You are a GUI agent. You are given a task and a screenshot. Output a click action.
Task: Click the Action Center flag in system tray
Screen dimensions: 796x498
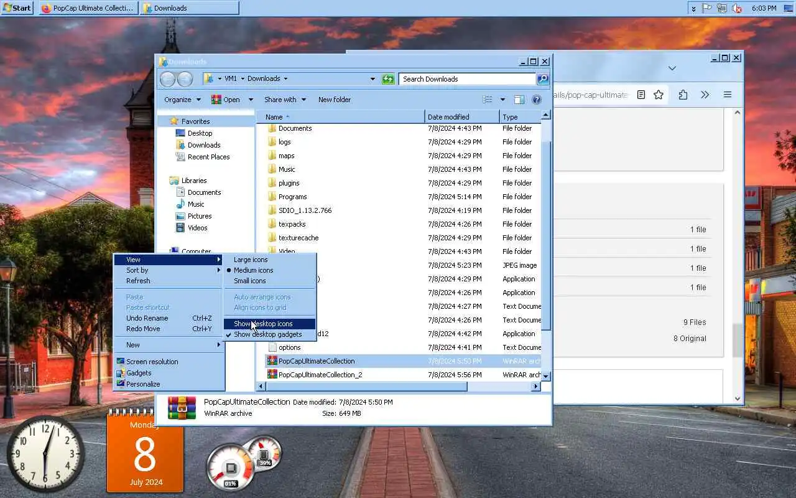(x=707, y=8)
